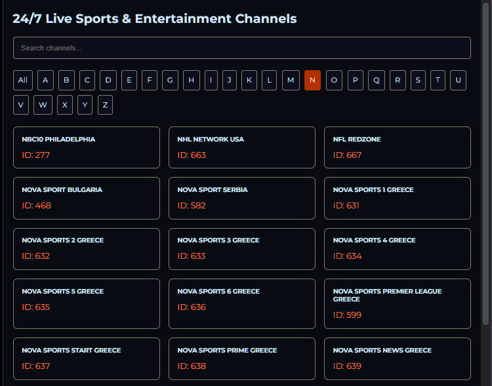Viewport: 492px width, 386px height.
Task: Pick the letter Z filter
Action: pyautogui.click(x=105, y=105)
